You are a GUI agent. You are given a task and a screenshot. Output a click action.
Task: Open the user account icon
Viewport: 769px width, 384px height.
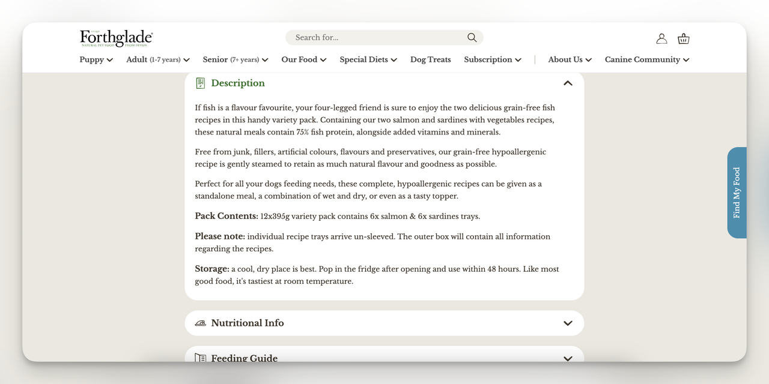661,38
